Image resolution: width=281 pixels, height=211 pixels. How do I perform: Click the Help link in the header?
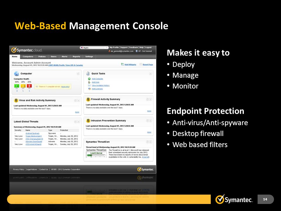click(x=141, y=47)
